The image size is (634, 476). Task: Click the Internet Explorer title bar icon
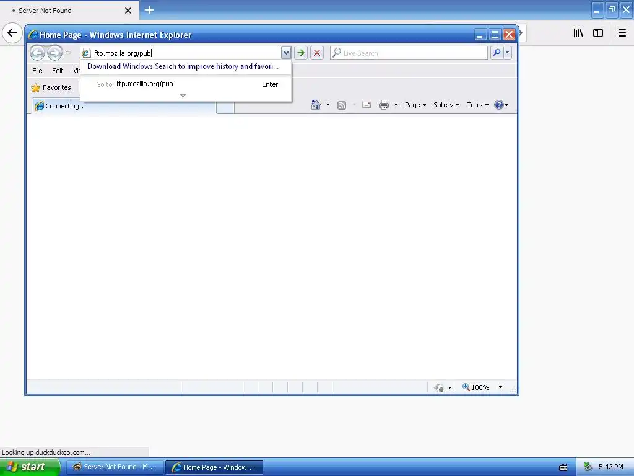click(33, 35)
